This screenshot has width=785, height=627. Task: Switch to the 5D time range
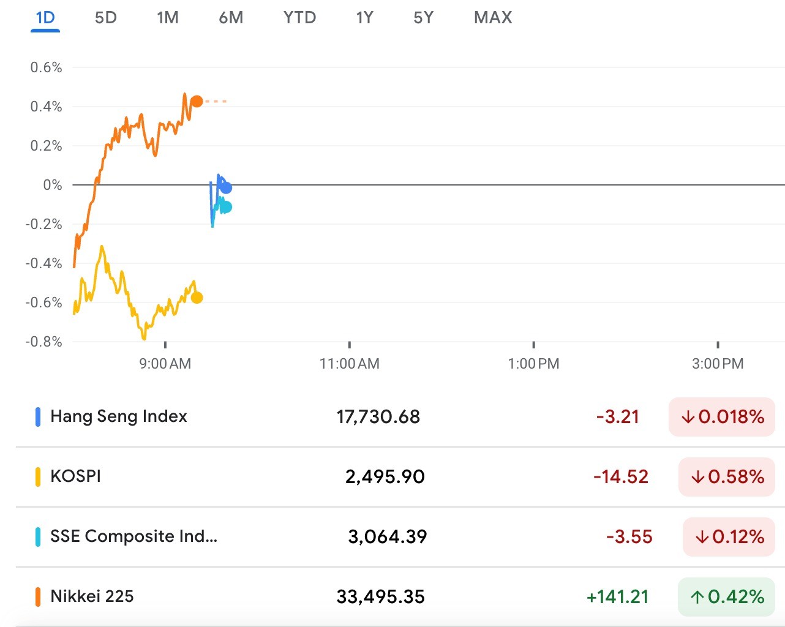click(106, 18)
